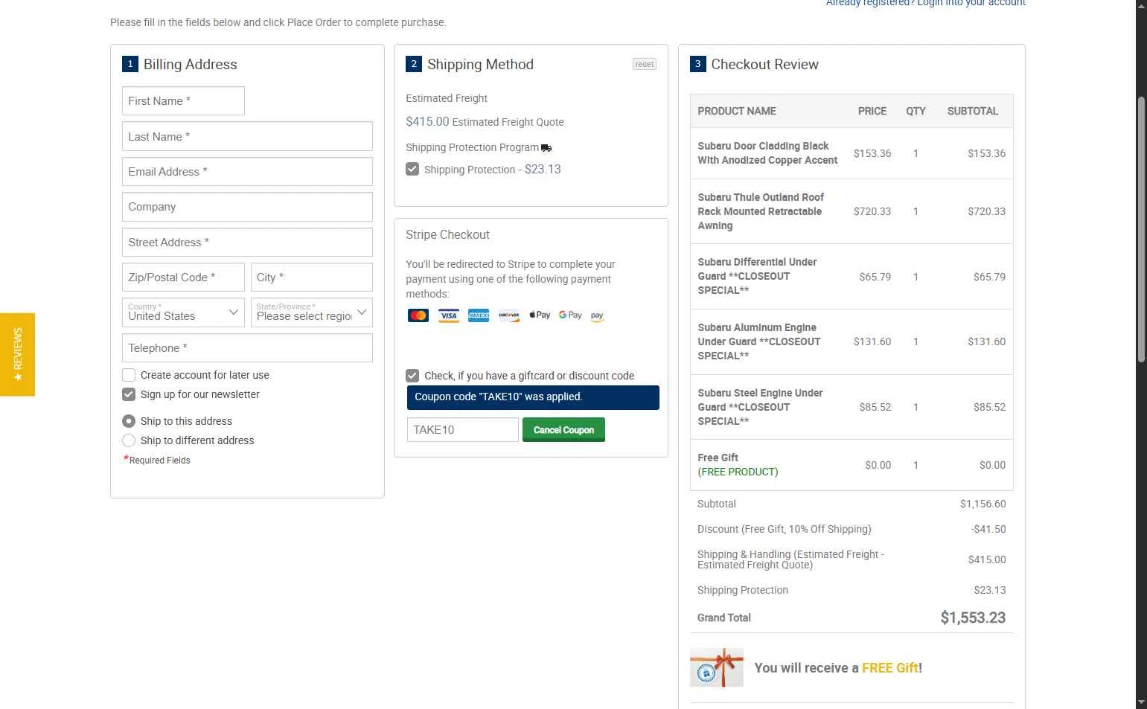Click Subaru Aluminum Engine Under Guard name

(x=758, y=341)
